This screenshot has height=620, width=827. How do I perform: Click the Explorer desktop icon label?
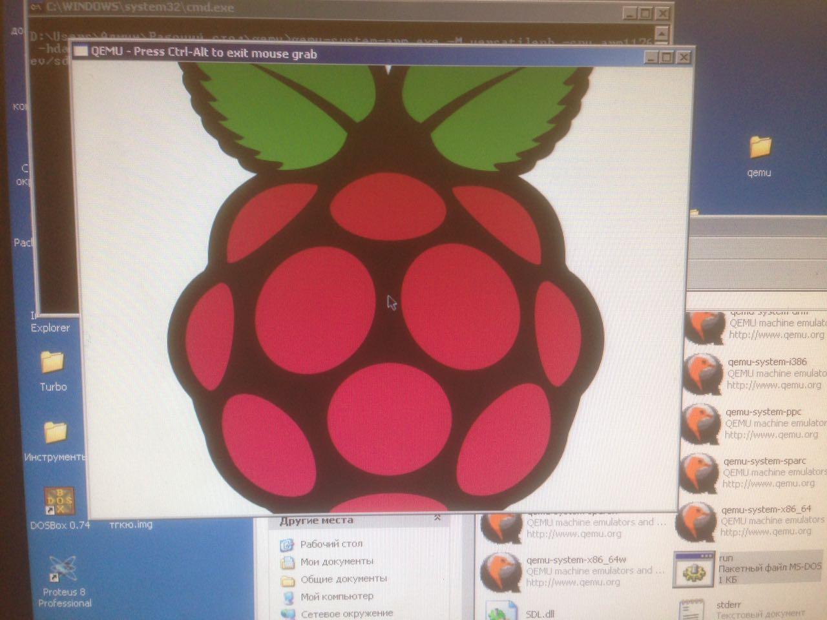point(50,327)
